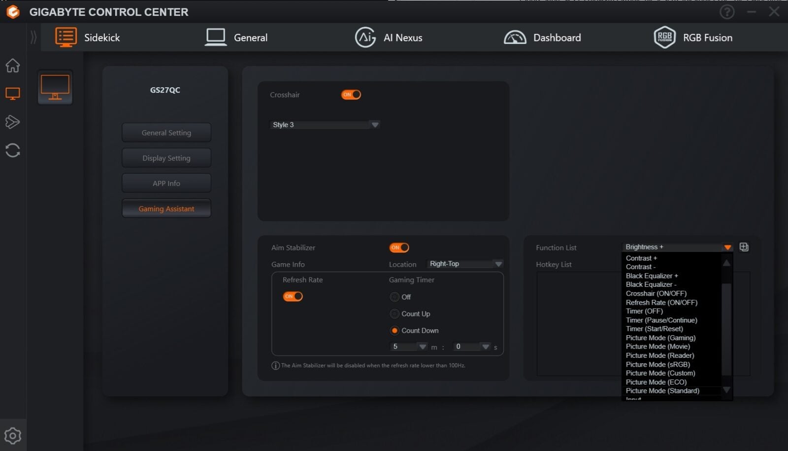Disable the Aim Stabilizer switch
This screenshot has height=451, width=788.
pyautogui.click(x=399, y=247)
